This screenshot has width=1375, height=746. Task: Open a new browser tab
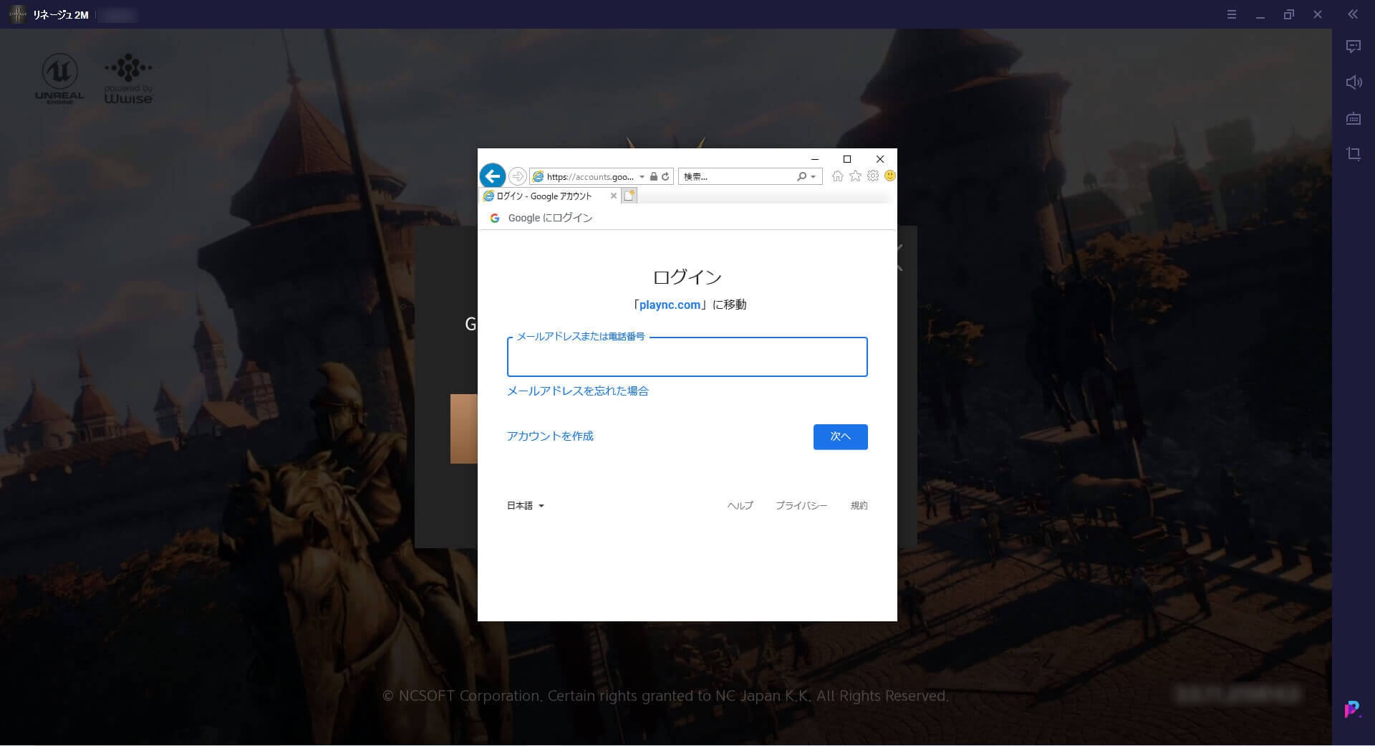pyautogui.click(x=629, y=196)
